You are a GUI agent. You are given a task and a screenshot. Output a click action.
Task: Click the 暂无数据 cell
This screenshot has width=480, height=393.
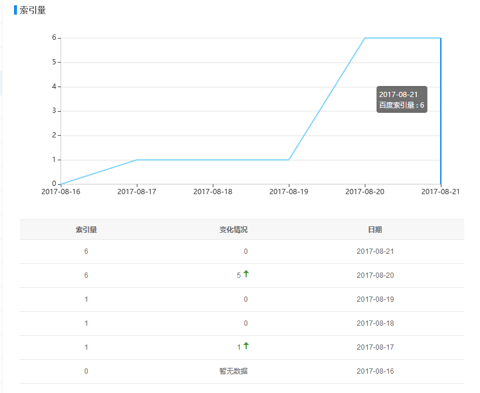[x=233, y=371]
